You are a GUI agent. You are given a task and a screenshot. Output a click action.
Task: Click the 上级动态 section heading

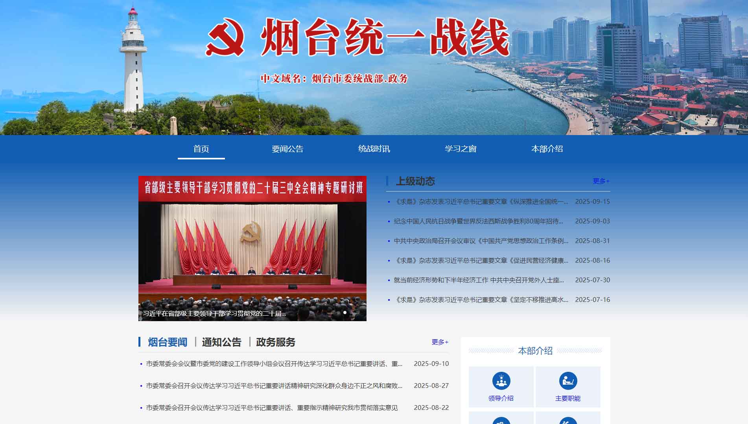[x=415, y=181]
